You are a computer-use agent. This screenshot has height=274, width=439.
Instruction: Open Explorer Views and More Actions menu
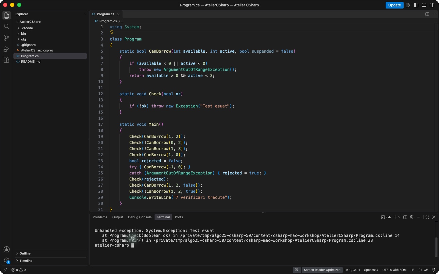[84, 14]
